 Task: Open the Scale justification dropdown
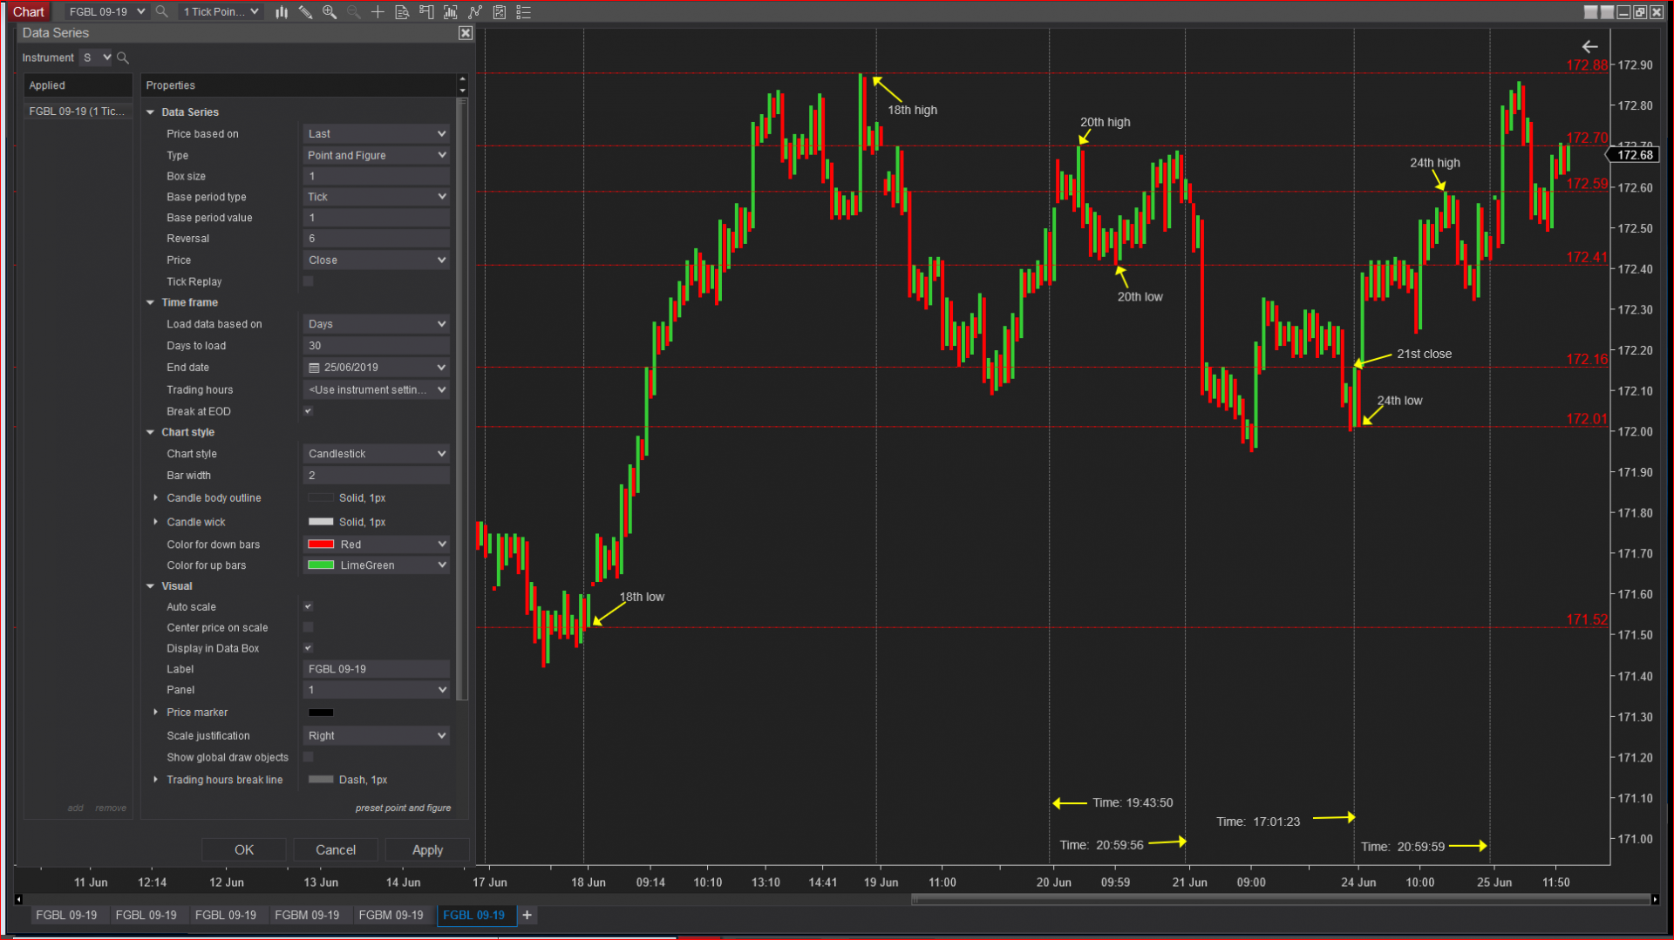click(x=377, y=736)
